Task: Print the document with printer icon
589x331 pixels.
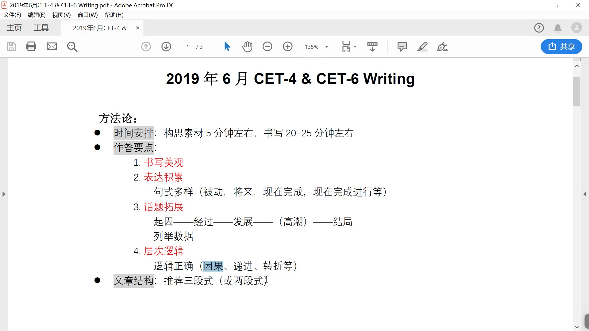Action: (31, 47)
